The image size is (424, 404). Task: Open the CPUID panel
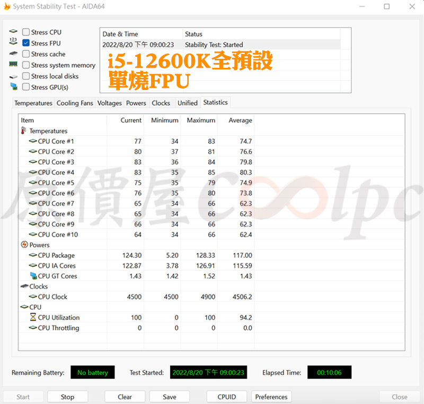coord(227,397)
